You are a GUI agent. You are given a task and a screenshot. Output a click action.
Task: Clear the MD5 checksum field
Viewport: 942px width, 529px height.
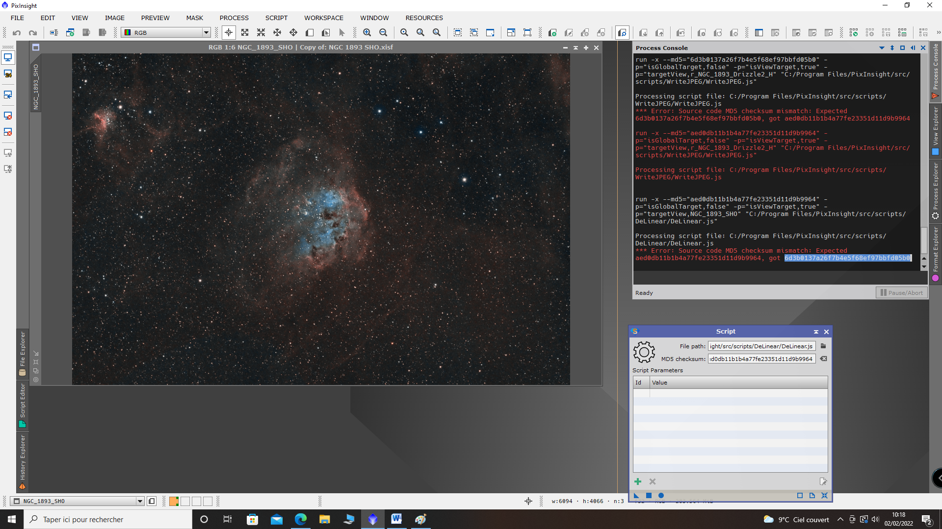click(823, 359)
